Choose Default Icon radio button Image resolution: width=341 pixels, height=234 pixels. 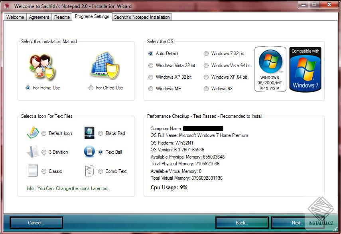point(44,133)
